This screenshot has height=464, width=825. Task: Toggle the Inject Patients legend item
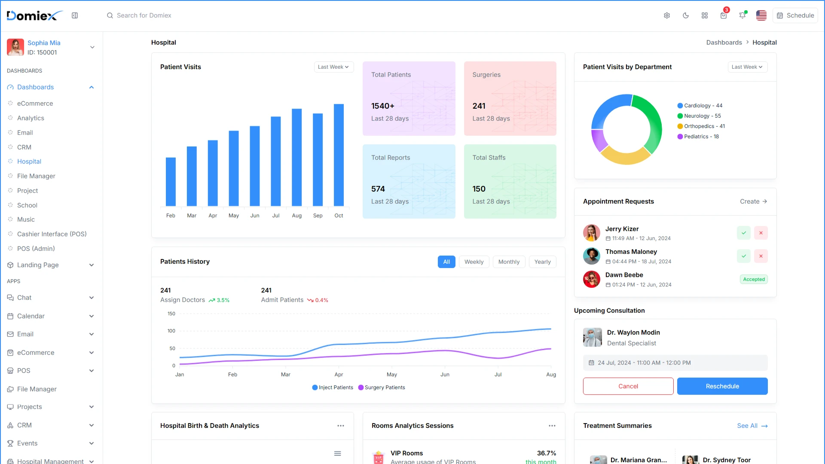point(333,388)
